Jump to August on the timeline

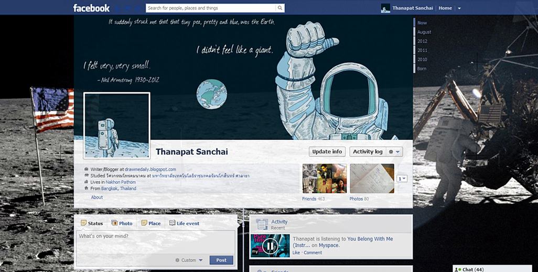click(x=424, y=32)
